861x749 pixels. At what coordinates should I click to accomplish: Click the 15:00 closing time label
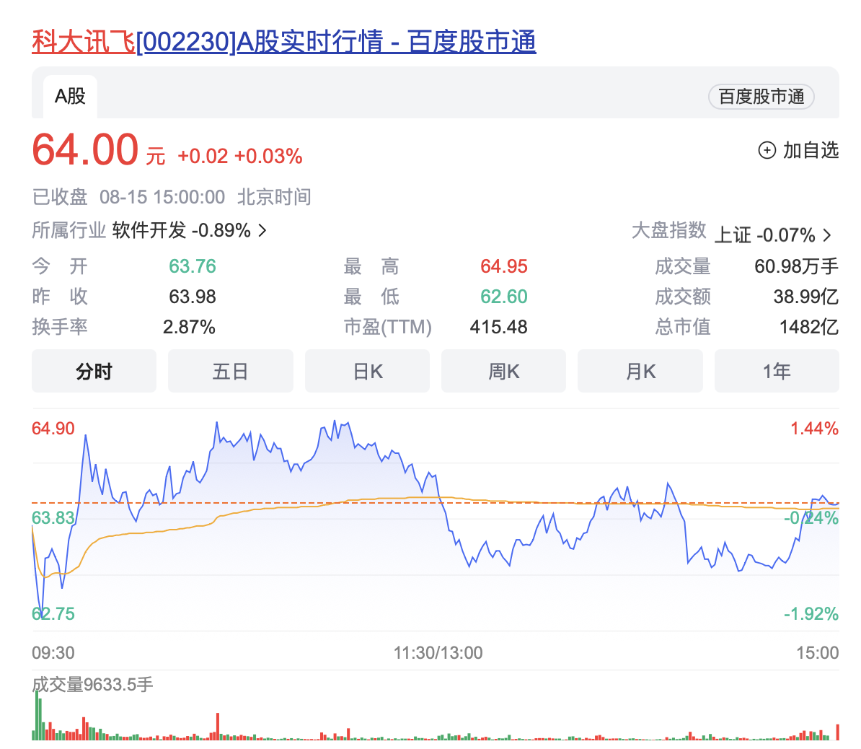tap(817, 653)
